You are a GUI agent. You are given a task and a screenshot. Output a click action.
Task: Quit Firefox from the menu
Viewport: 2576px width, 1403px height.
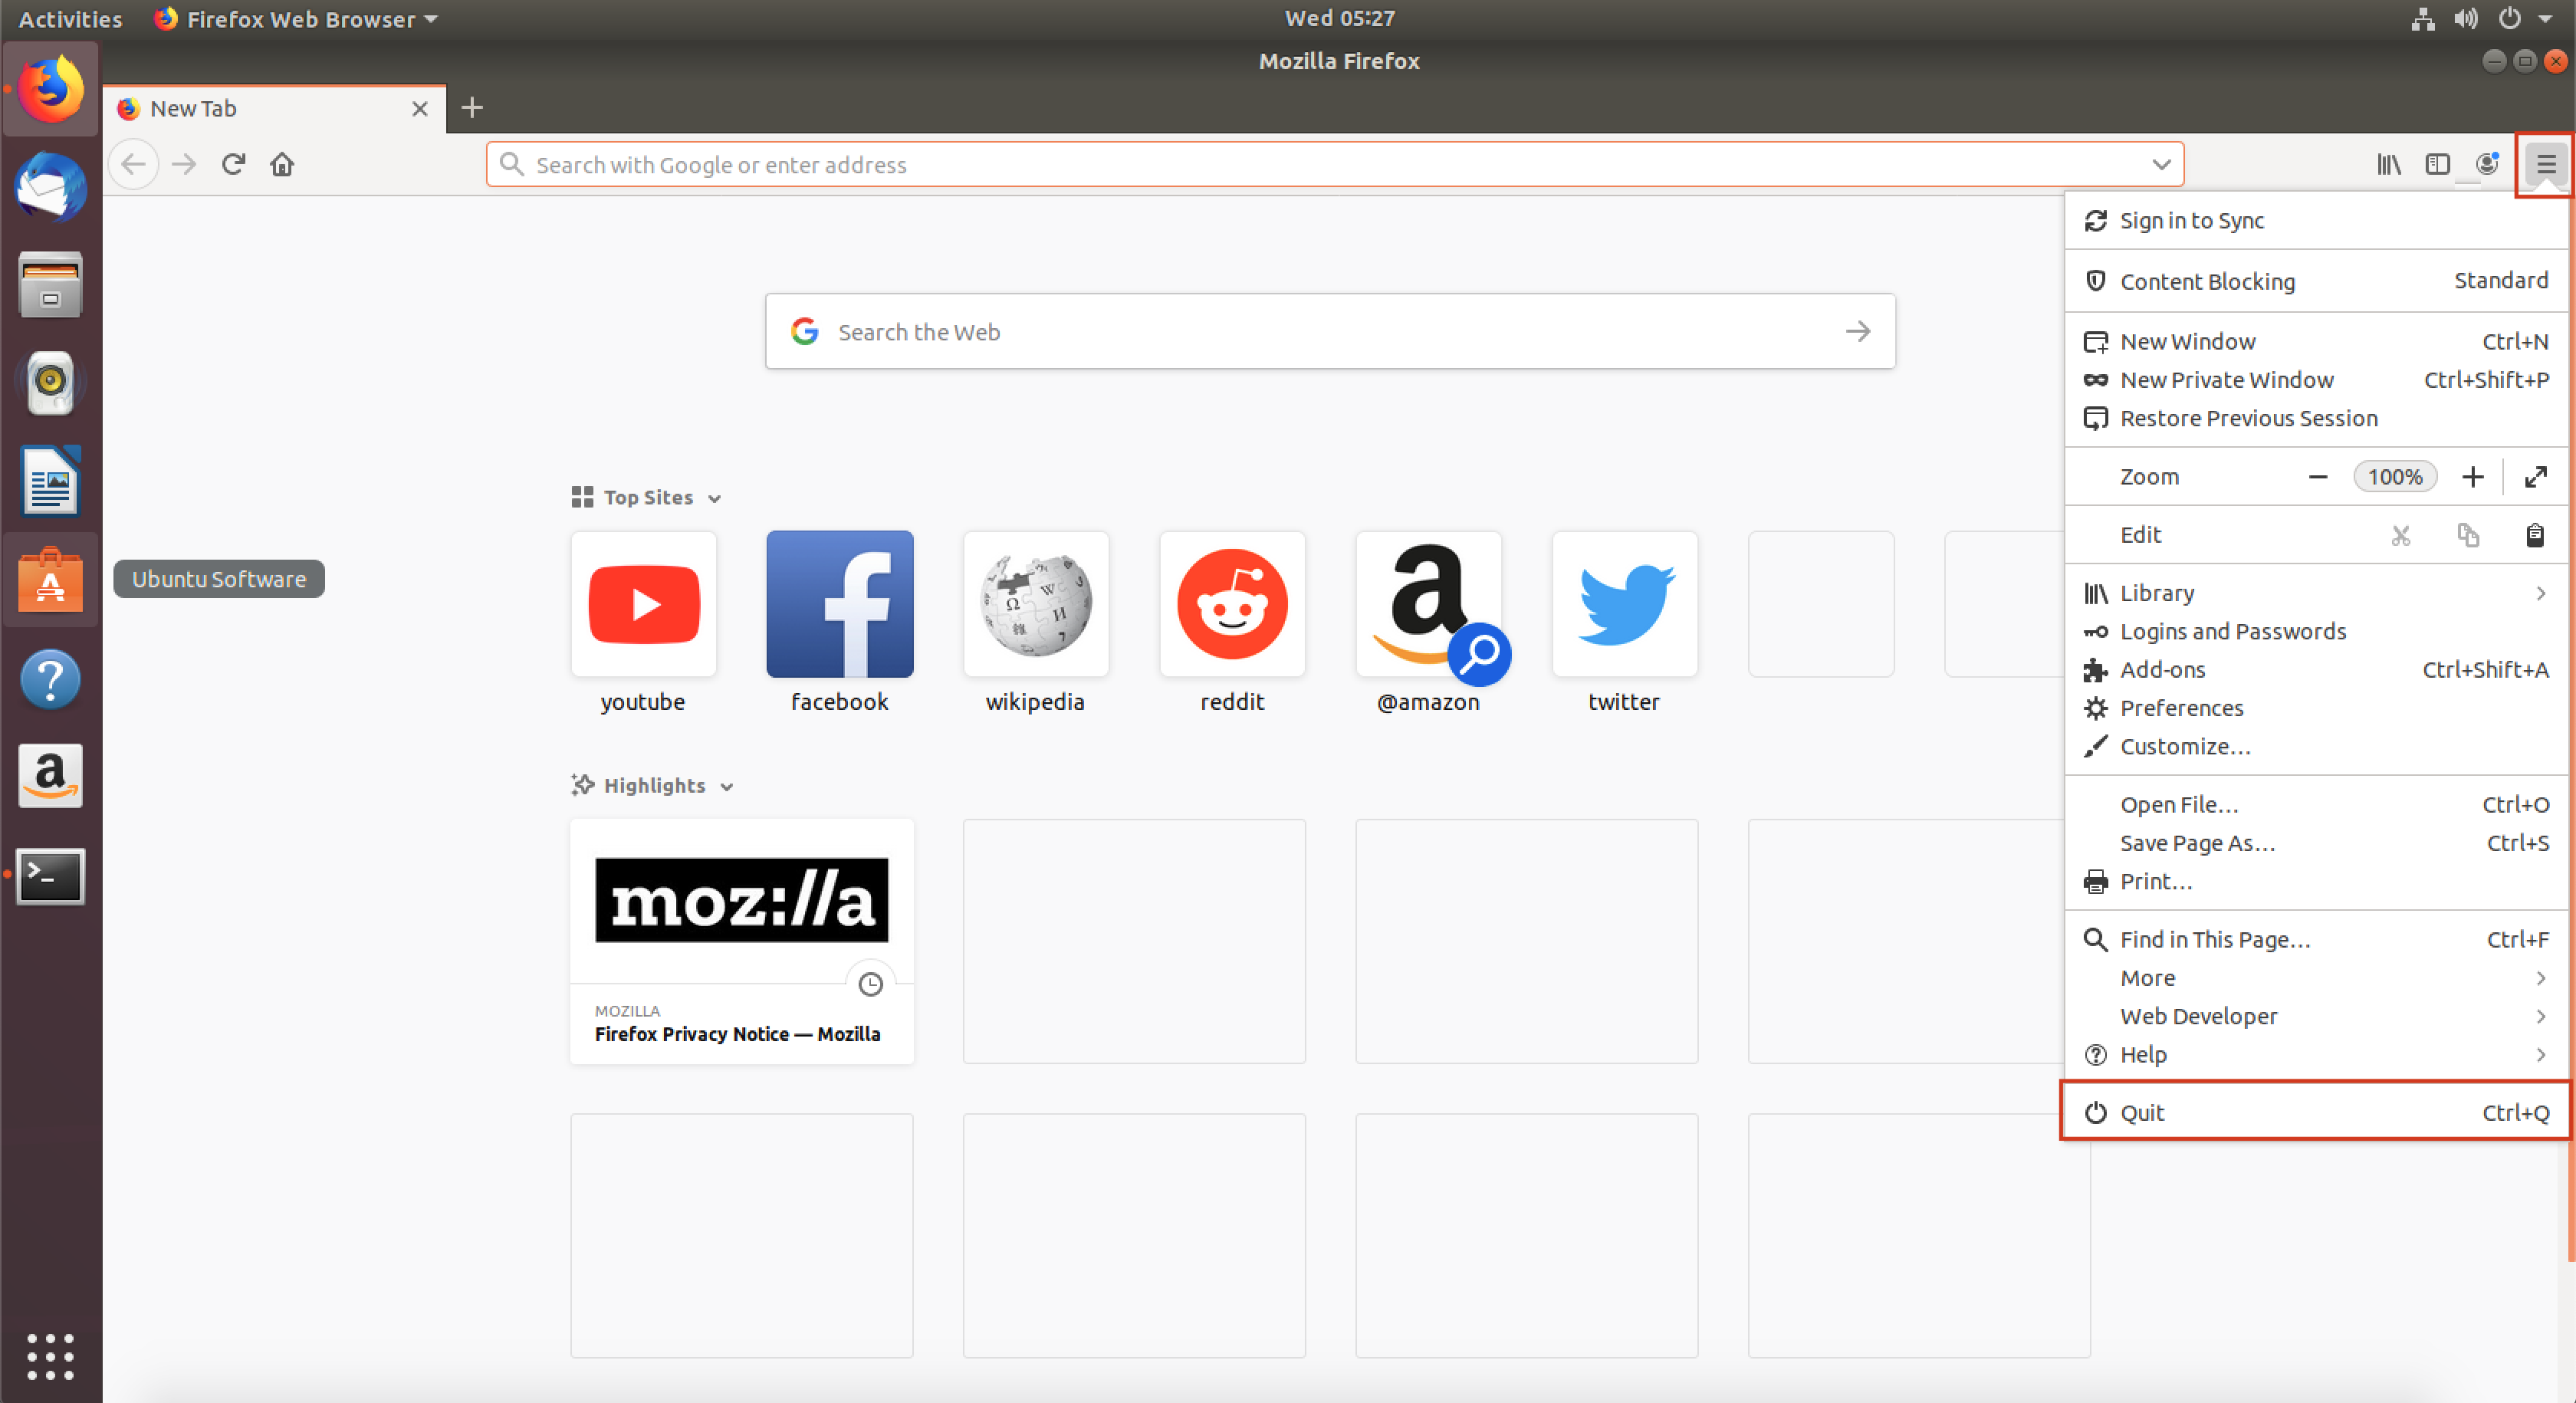2315,1112
